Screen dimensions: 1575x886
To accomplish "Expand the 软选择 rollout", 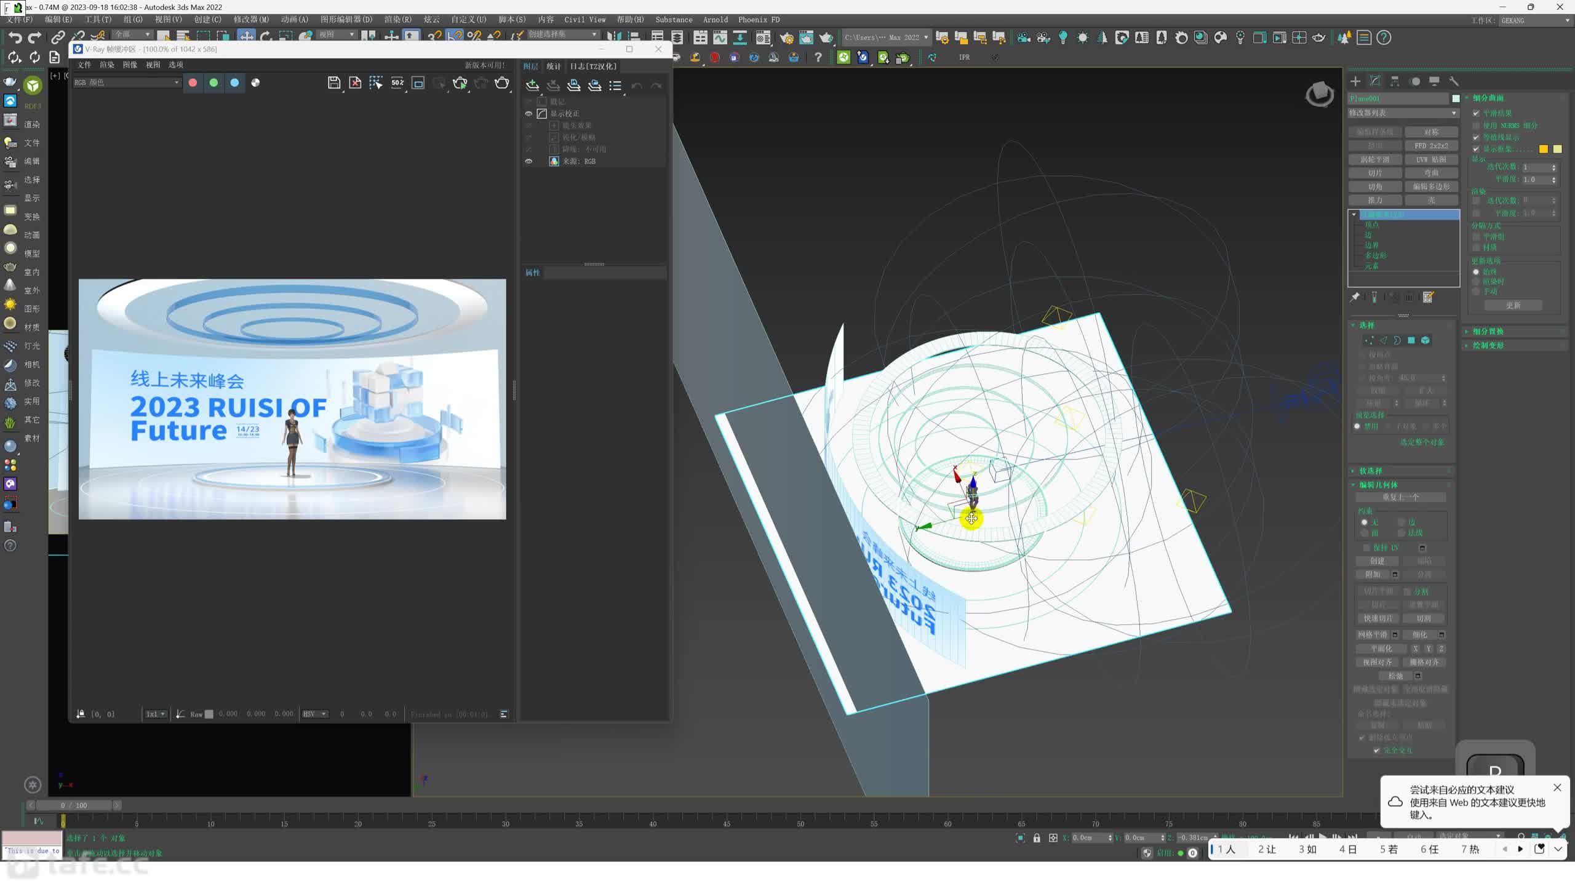I will [1370, 471].
